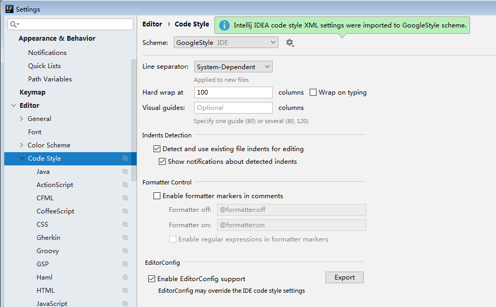Expand the Color Scheme tree node
The height and width of the screenshot is (307, 496).
pos(22,145)
